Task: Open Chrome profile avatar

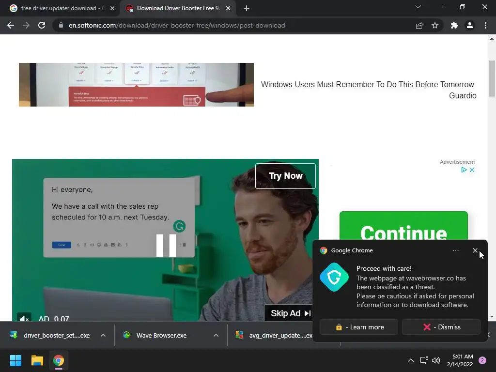Action: 470,25
